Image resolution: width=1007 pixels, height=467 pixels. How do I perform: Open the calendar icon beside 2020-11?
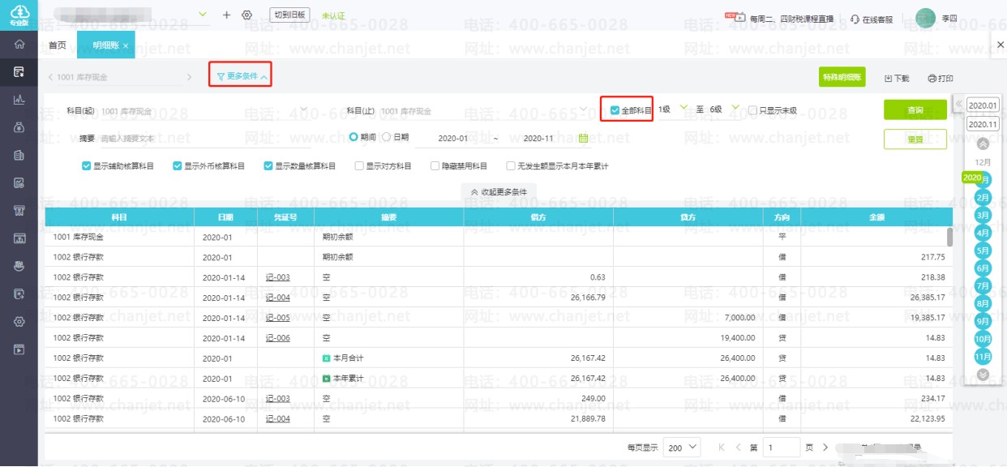[x=584, y=139]
